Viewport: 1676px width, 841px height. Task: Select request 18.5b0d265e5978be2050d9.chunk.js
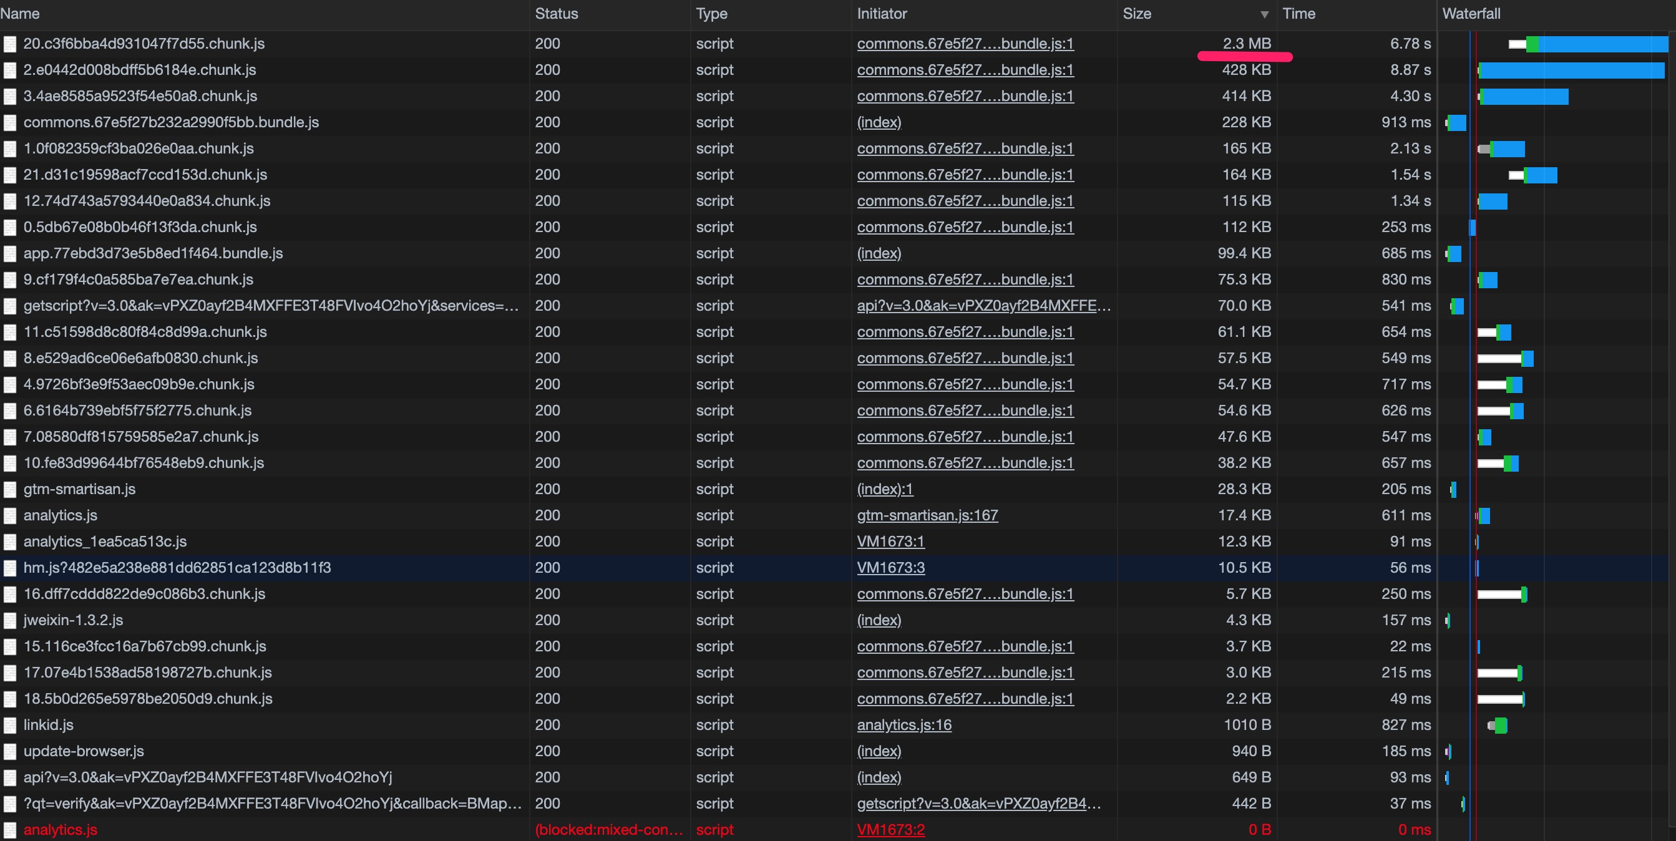[x=148, y=699]
